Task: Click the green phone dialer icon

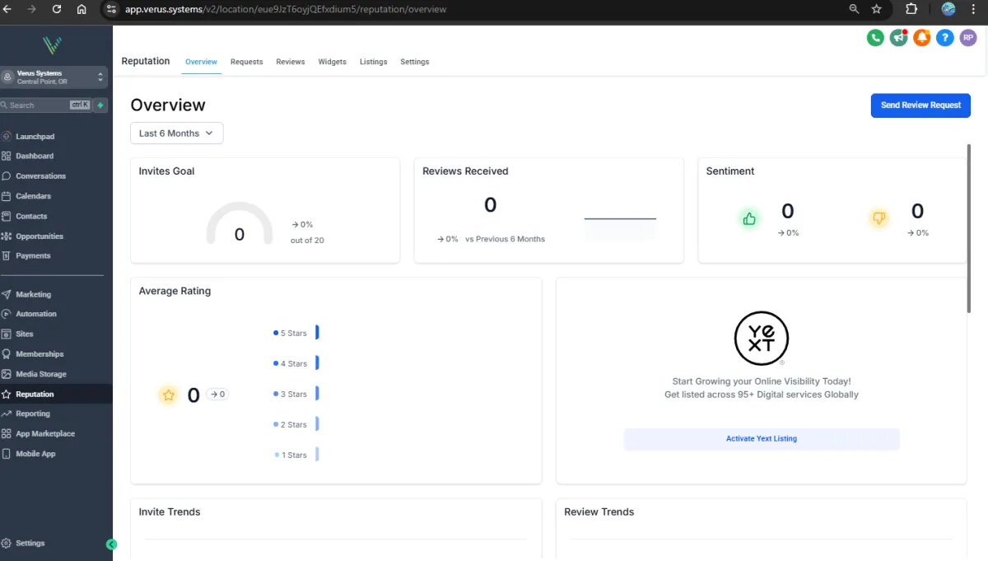Action: (875, 38)
